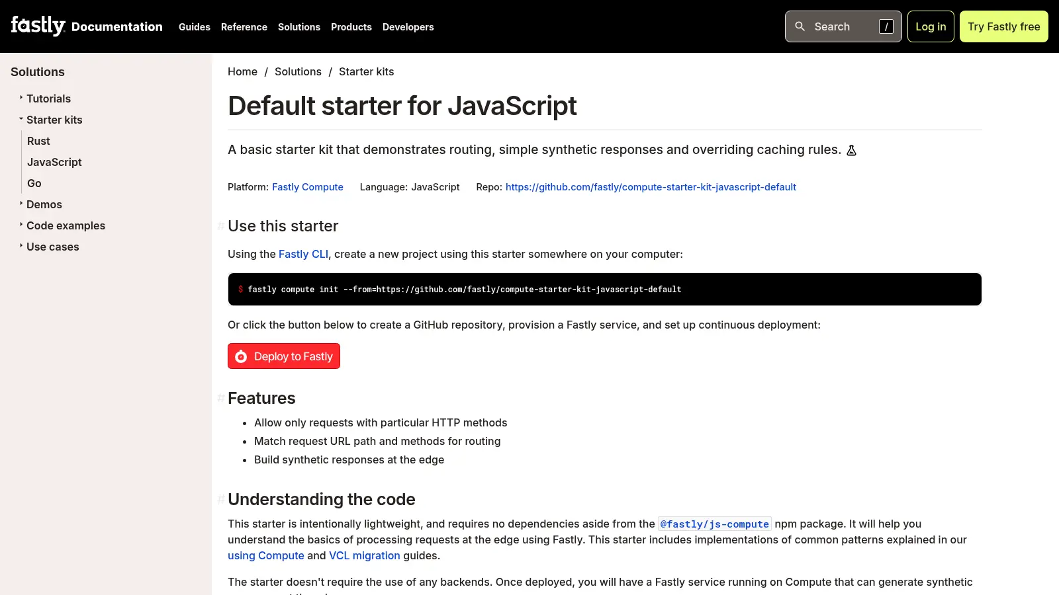Collapse the Starter kits section arrow
This screenshot has height=595, width=1059.
coord(21,119)
